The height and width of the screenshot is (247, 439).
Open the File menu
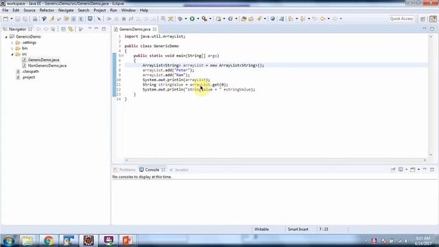coord(5,10)
